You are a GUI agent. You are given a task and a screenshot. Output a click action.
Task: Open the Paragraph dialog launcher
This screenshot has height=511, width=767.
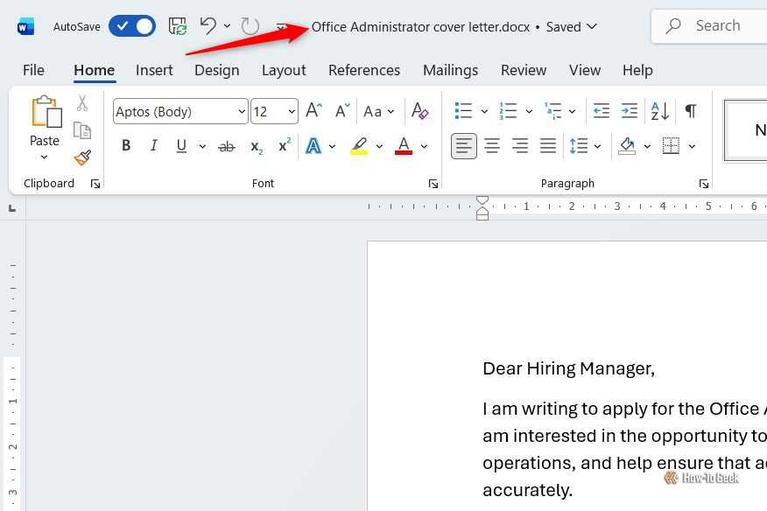(704, 184)
